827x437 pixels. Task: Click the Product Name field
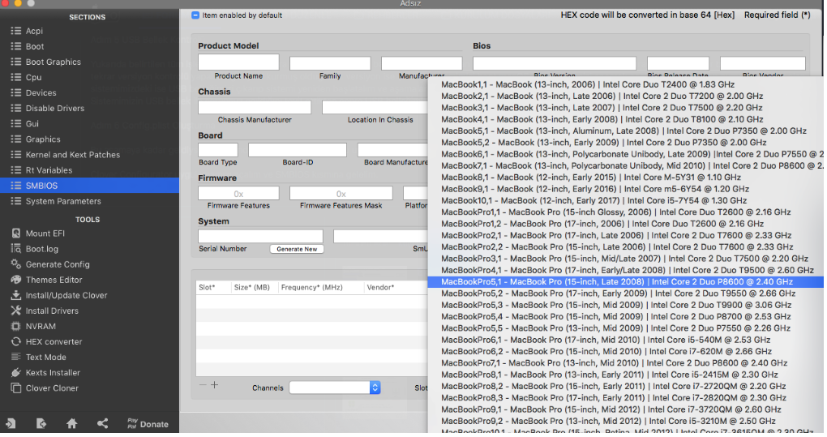tap(238, 62)
